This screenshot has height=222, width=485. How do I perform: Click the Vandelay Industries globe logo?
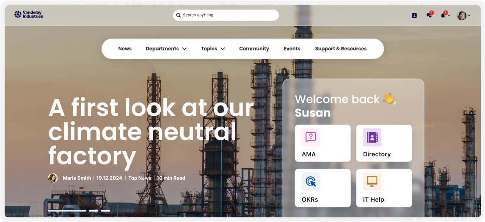18,14
